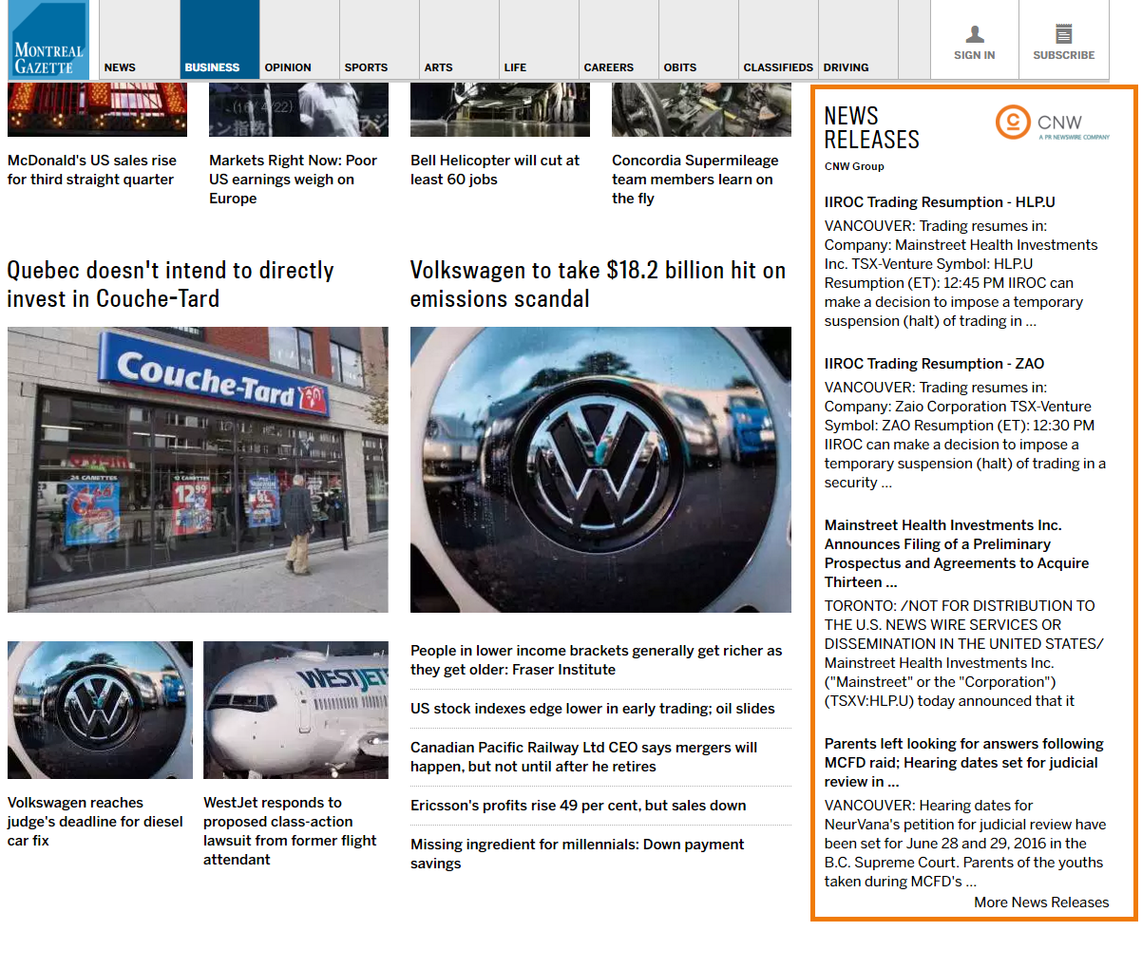Click the large Volkswagen hubcap photo

[600, 469]
